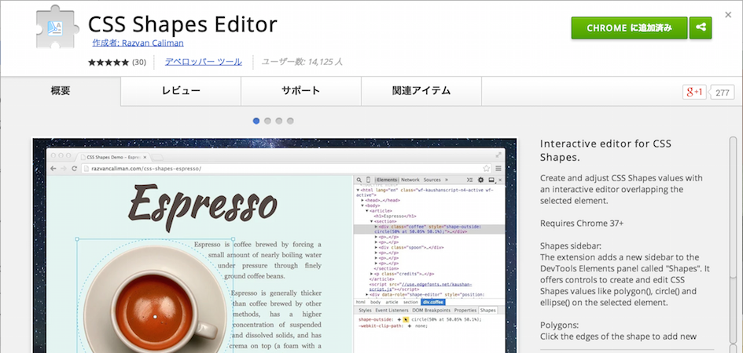The image size is (743, 353).
Task: Switch to the レビュー tab
Action: [181, 91]
